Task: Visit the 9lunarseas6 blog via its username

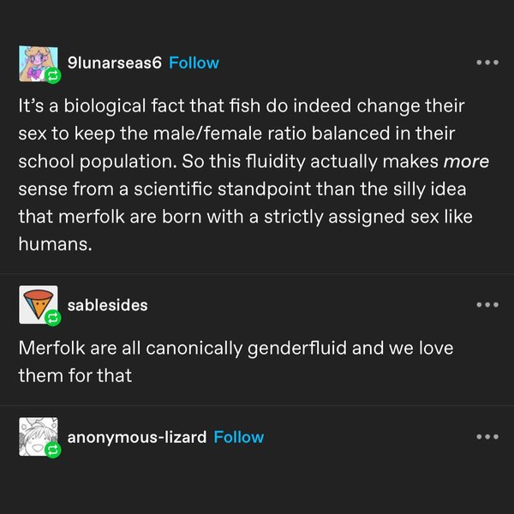Action: [114, 63]
